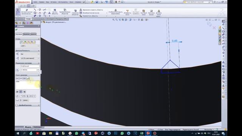This screenshot has height=136, width=242.
Task: Click Move Entities (Переместить объекты)
Action: tap(89, 16)
